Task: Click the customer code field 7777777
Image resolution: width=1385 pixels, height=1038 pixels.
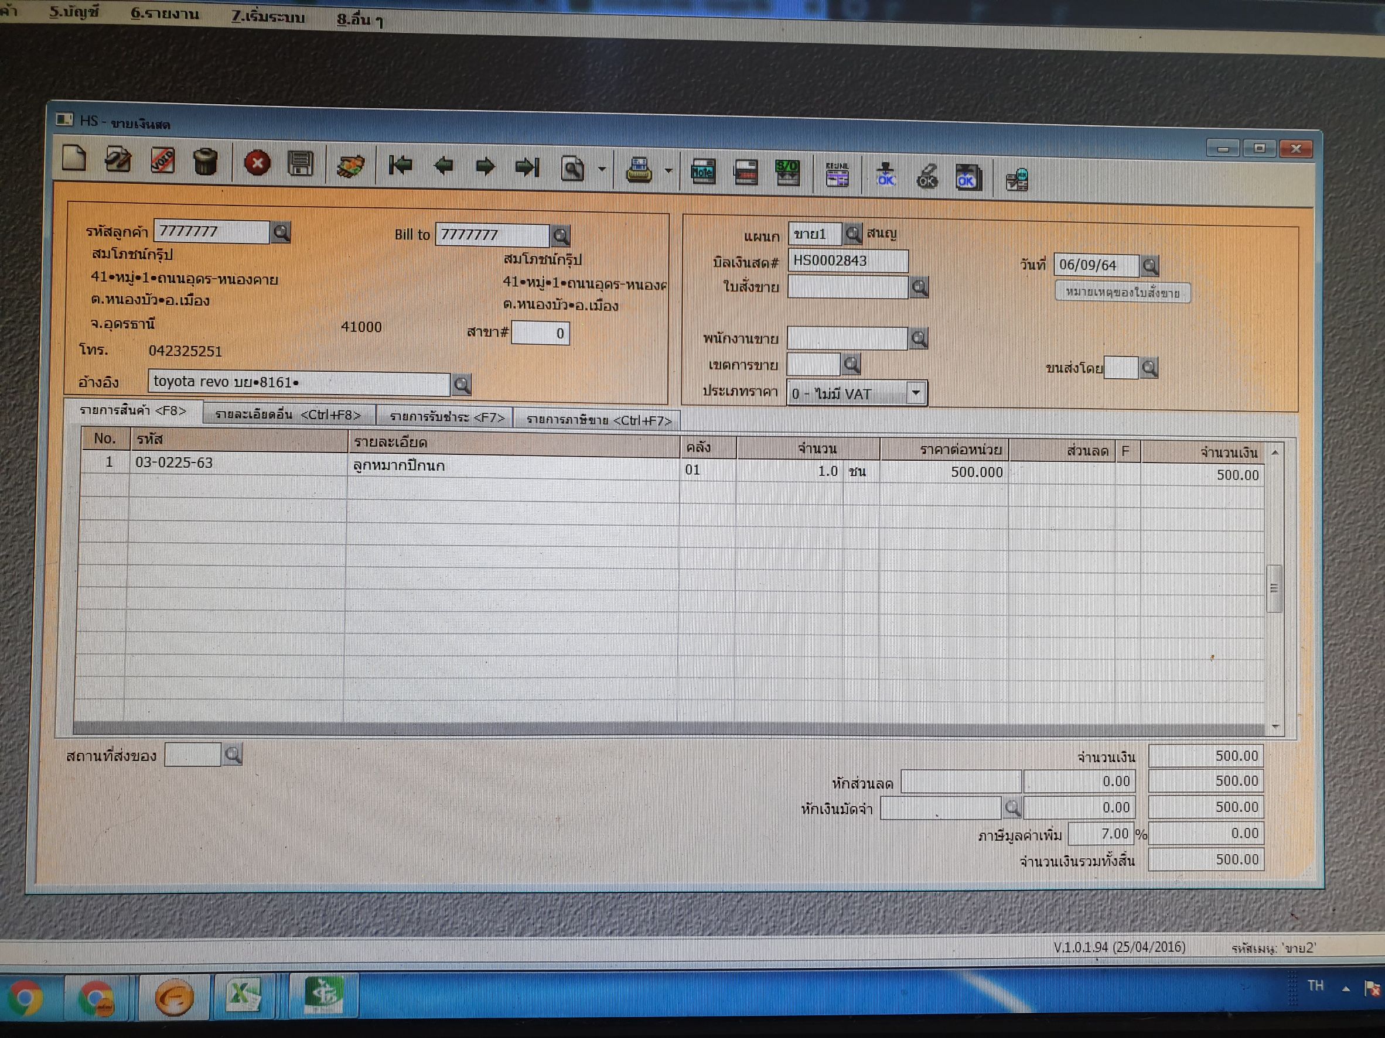Action: pyautogui.click(x=211, y=231)
